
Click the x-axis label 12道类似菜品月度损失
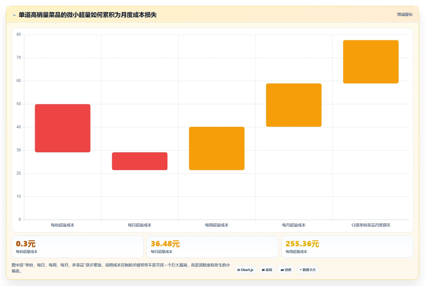371,225
